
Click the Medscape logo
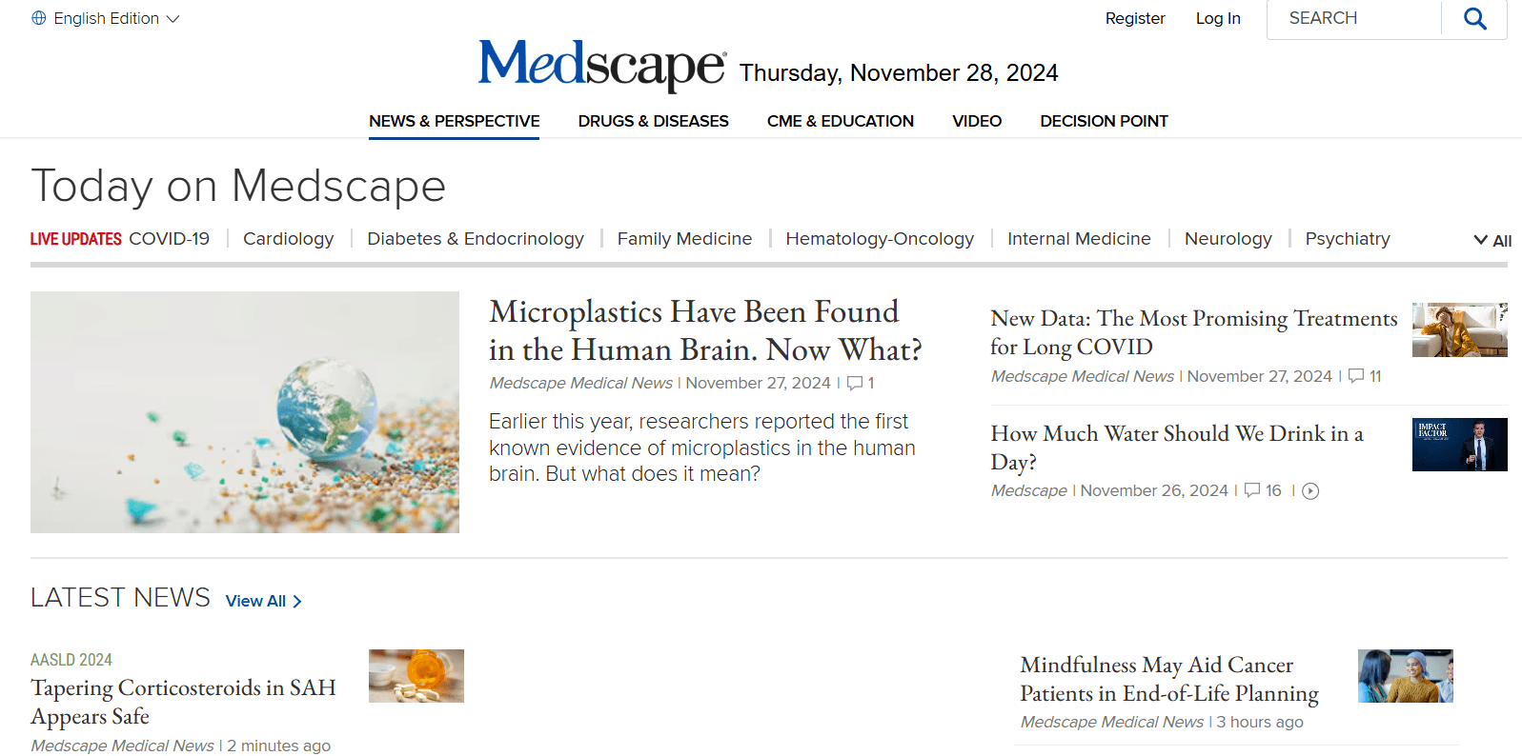[x=602, y=65]
